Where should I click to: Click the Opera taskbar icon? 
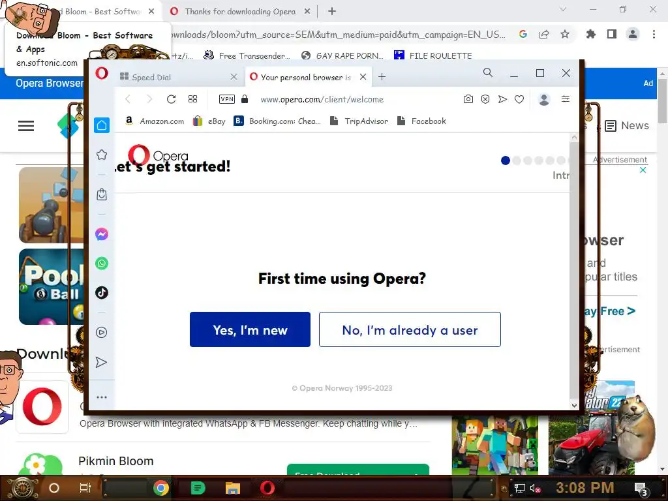(x=267, y=488)
